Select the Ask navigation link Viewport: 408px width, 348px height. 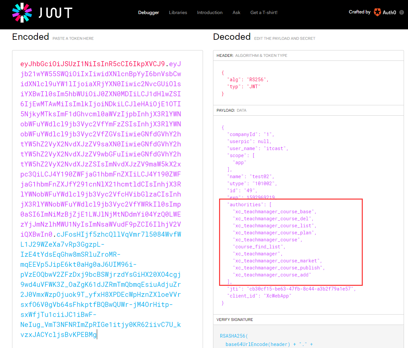236,12
